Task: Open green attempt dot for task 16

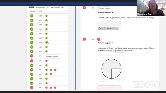Action: point(46,83)
